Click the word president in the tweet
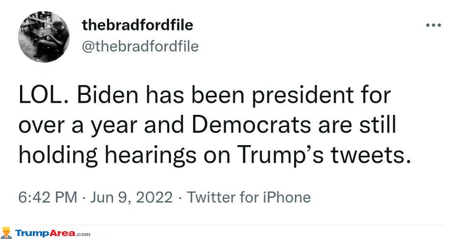 pos(303,95)
